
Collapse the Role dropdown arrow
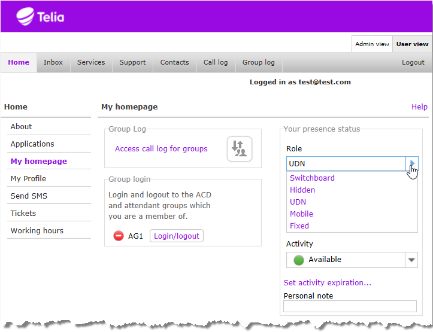411,163
